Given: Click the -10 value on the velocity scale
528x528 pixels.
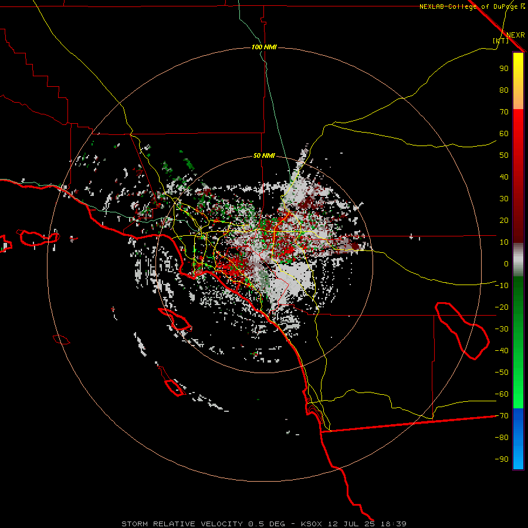Looking at the screenshot, I should (x=502, y=286).
